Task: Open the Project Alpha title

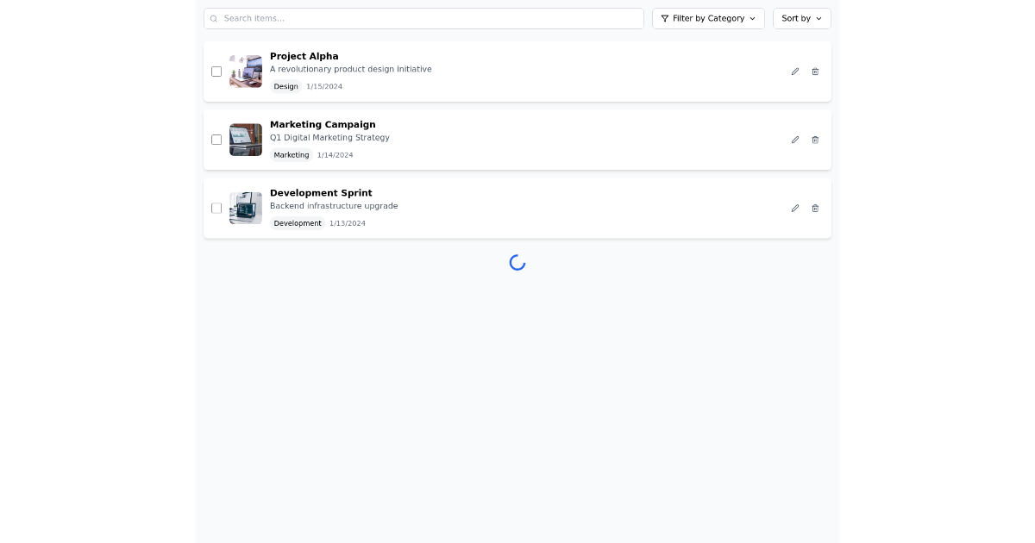Action: click(x=304, y=56)
